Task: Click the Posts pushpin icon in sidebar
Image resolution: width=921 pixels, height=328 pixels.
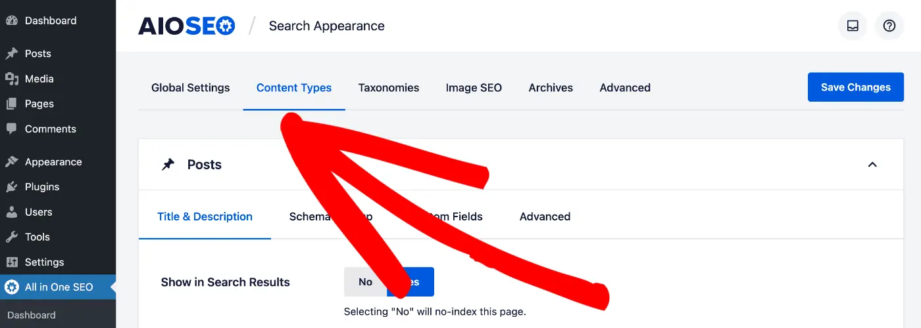Action: [11, 54]
